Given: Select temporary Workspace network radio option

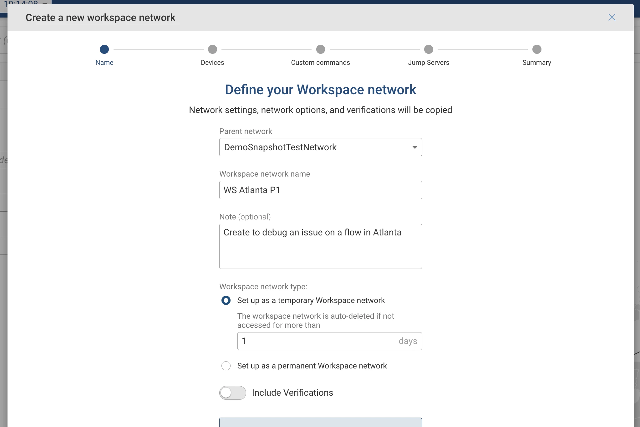Looking at the screenshot, I should click(226, 301).
